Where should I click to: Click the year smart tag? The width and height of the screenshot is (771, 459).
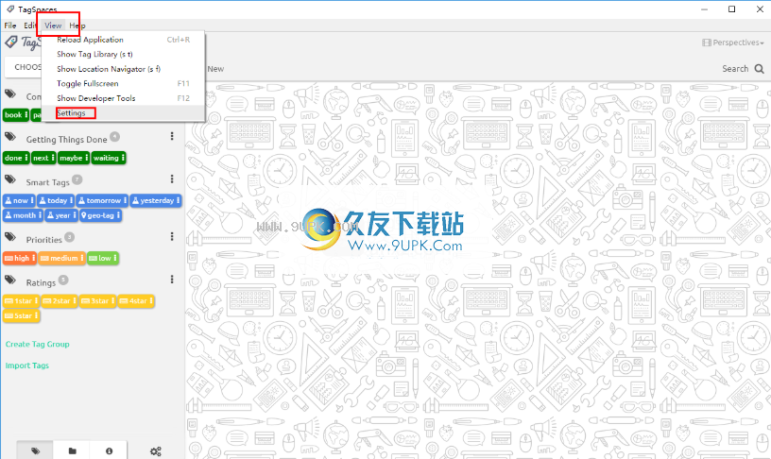(61, 215)
